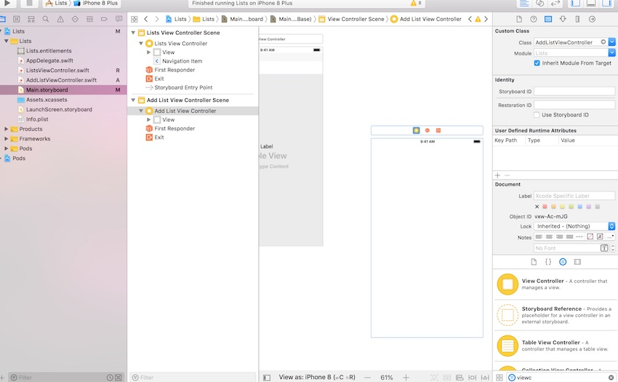Select Storyboard Entry Point in outline
This screenshot has width=618, height=382.
183,87
